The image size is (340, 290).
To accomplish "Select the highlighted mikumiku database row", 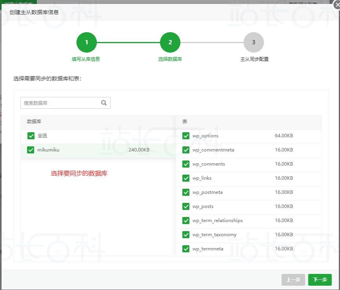I will click(78, 150).
